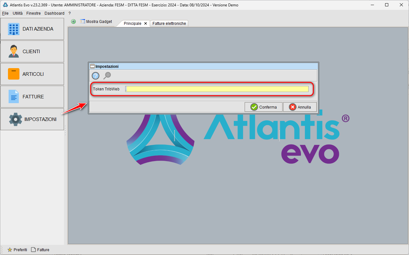Select the magnifier icon in the Impostazioni toolbar

(107, 76)
